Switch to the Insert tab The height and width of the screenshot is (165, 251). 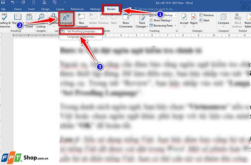pyautogui.click(x=31, y=9)
